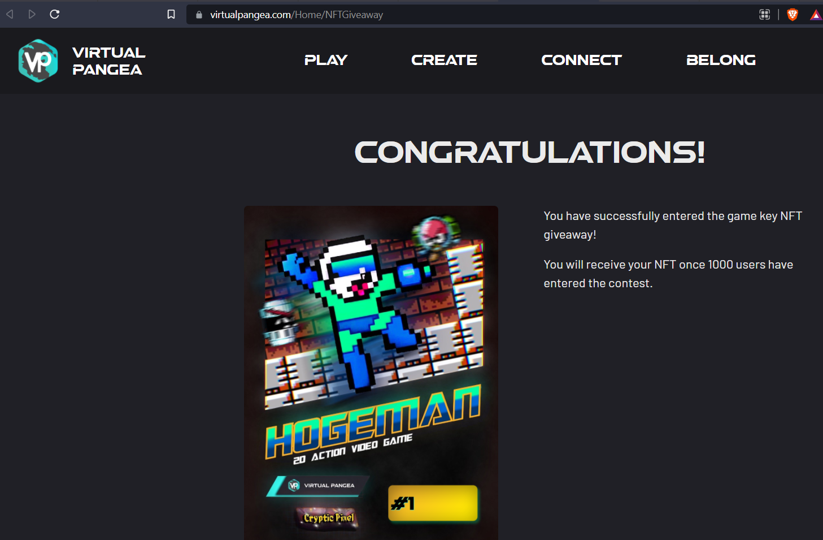The image size is (823, 540).
Task: Click the VP hexagon logo
Action: coord(38,61)
